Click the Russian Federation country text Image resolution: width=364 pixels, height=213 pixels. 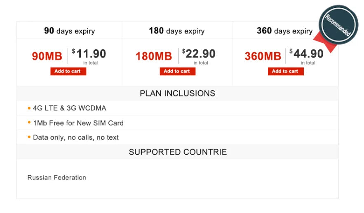coord(56,178)
